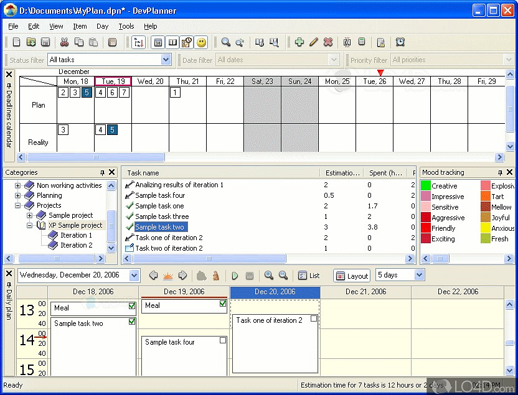Viewport: 518px width, 395px height.
Task: Click the zoom in magnifier on the toolbar
Action: 226,42
